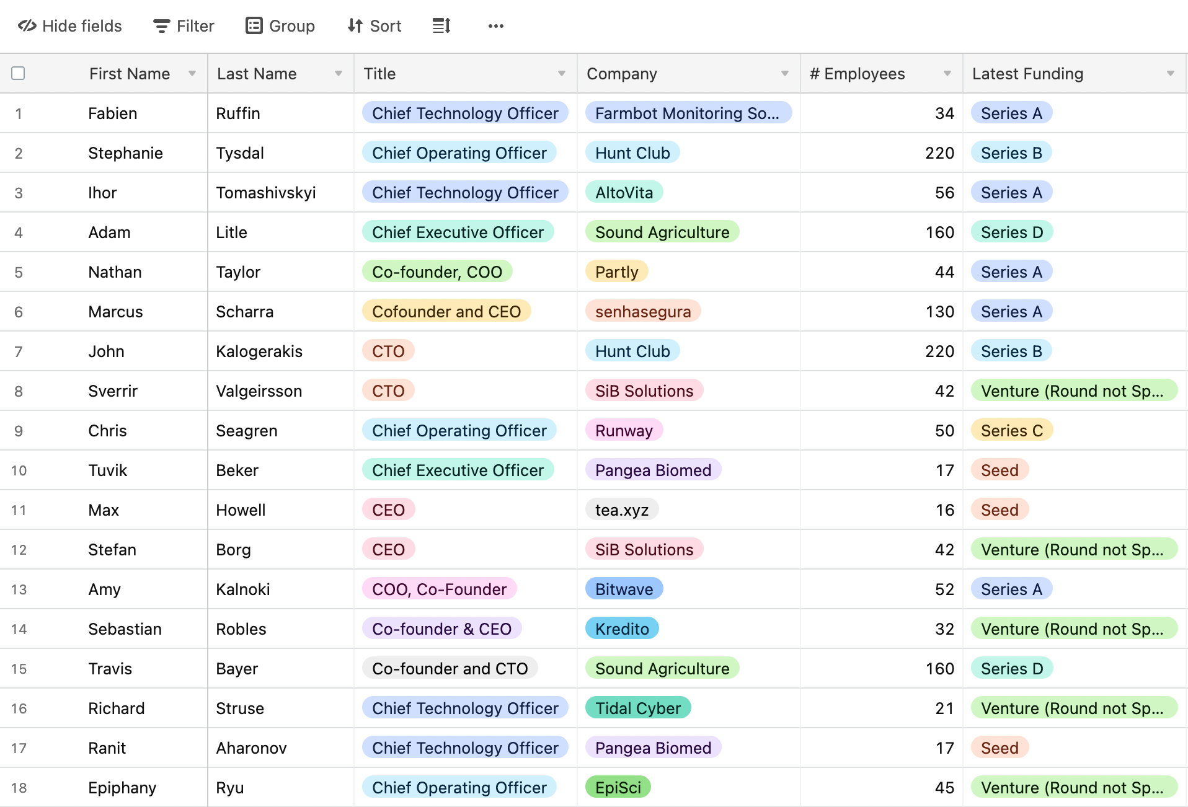Image resolution: width=1188 pixels, height=807 pixels.
Task: Select the Company column header
Action: [x=689, y=74]
